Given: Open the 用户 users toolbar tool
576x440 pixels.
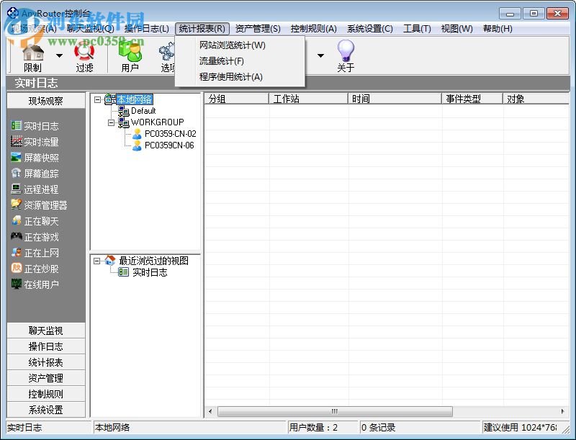Looking at the screenshot, I should (128, 54).
